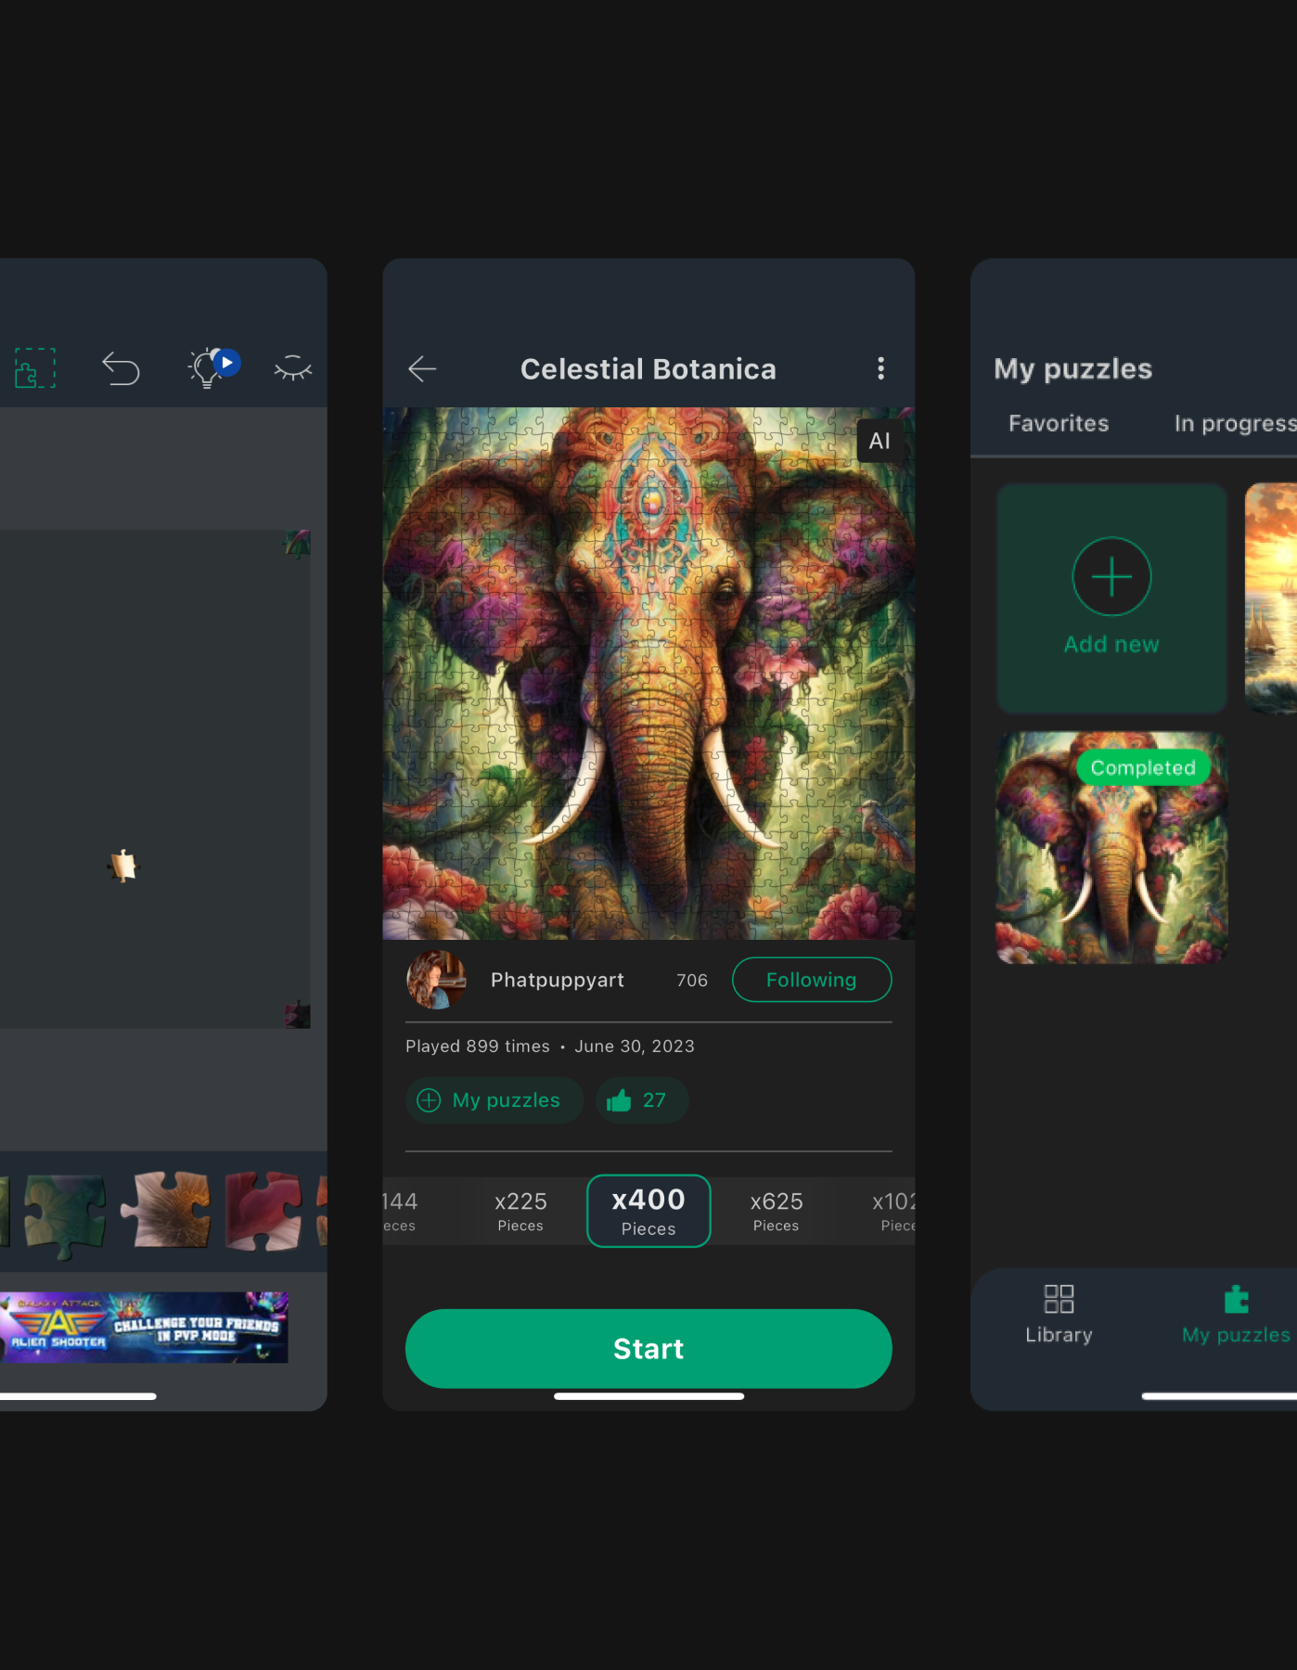
Task: Tap the Celestial Botanica title text
Action: (648, 369)
